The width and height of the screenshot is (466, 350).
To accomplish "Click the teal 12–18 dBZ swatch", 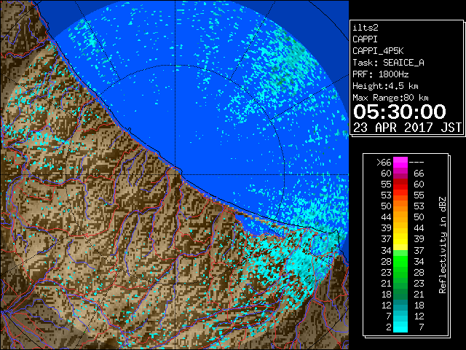I will pos(400,305).
